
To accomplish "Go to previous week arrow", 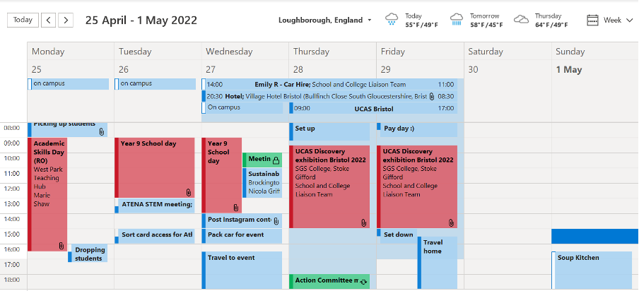I will tap(49, 20).
